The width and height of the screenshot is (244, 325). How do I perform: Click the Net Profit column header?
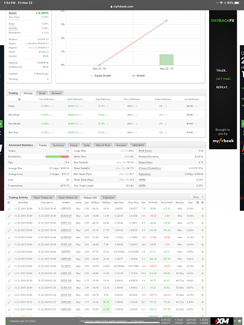[x=153, y=202]
